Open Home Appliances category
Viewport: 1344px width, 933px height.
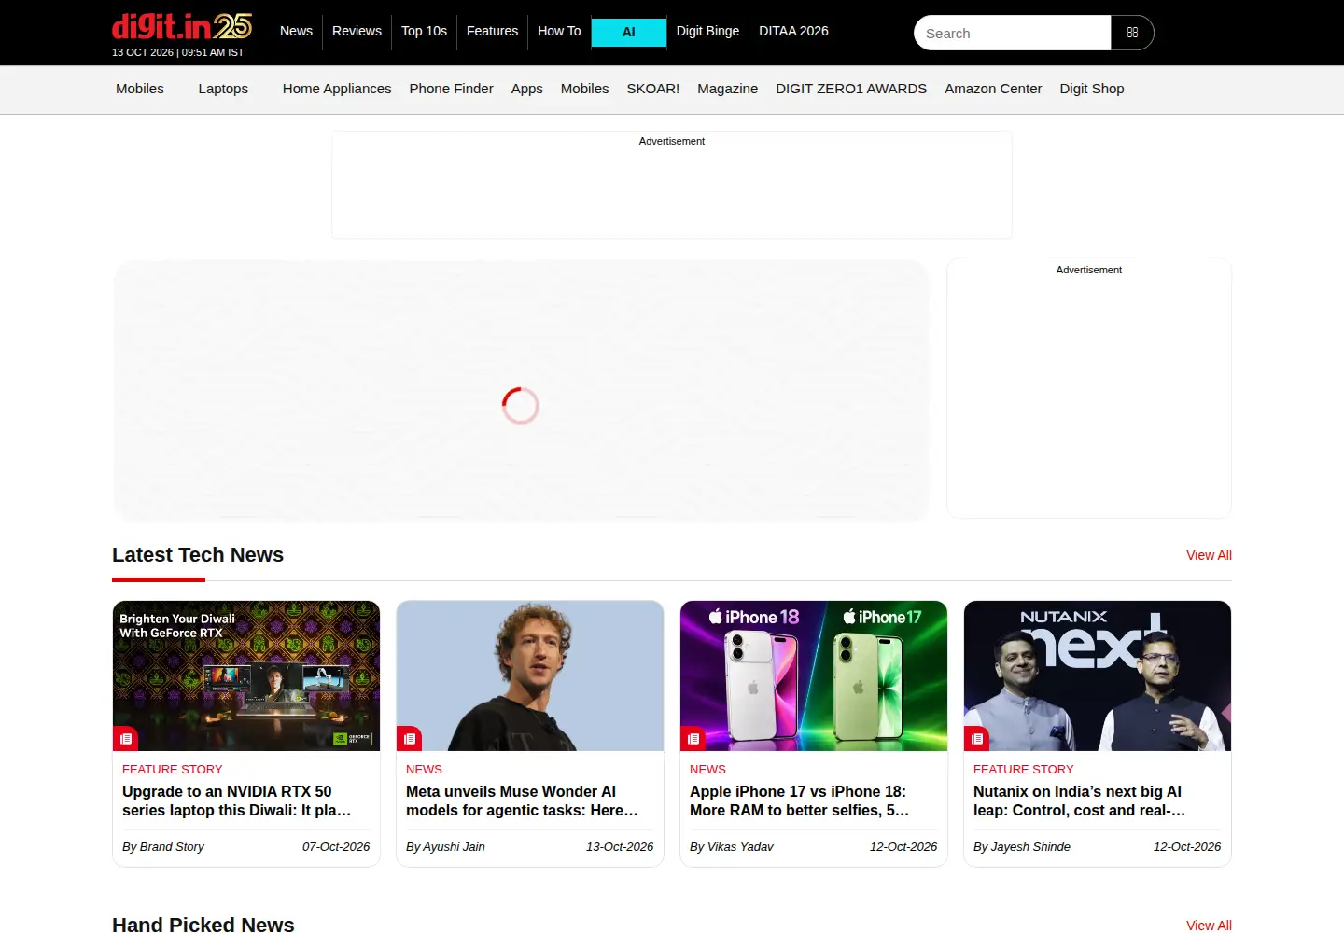coord(337,89)
